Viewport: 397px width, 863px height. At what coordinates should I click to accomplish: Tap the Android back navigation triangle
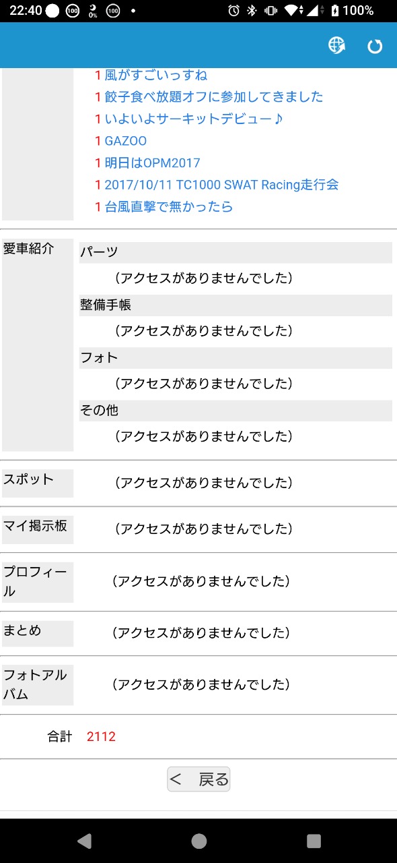point(84,841)
